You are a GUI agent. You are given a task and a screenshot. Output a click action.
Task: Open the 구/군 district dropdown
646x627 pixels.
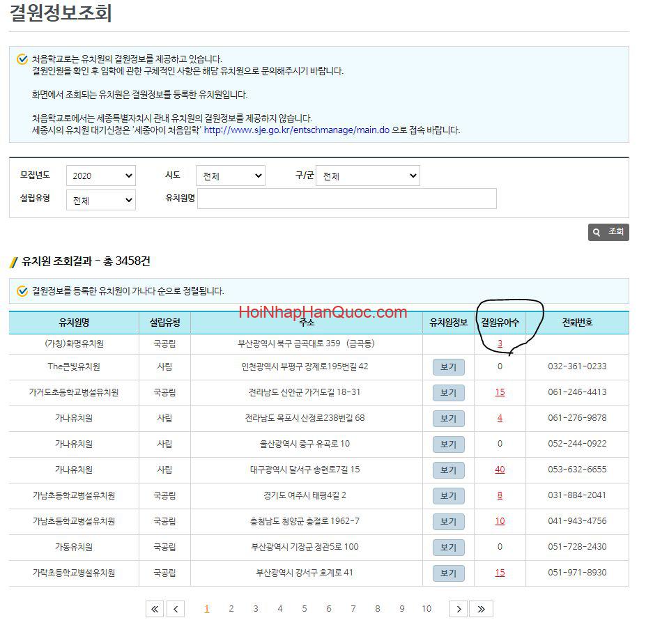(x=367, y=176)
